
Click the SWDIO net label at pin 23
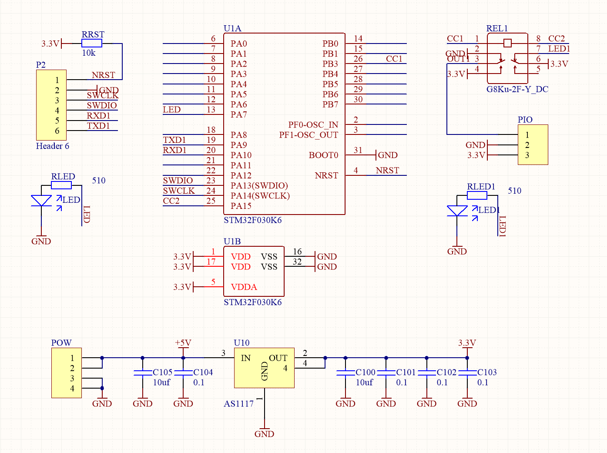pyautogui.click(x=178, y=181)
